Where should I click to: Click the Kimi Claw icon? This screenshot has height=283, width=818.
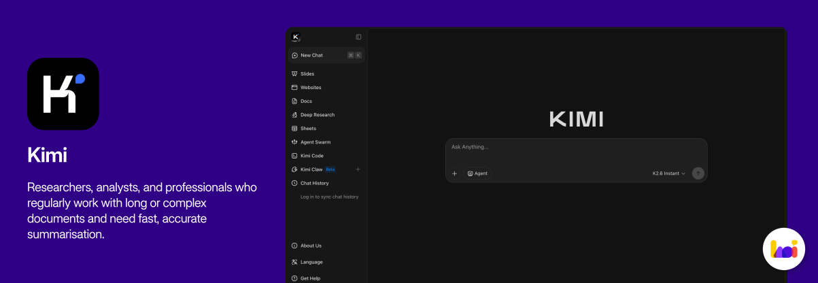coord(294,169)
